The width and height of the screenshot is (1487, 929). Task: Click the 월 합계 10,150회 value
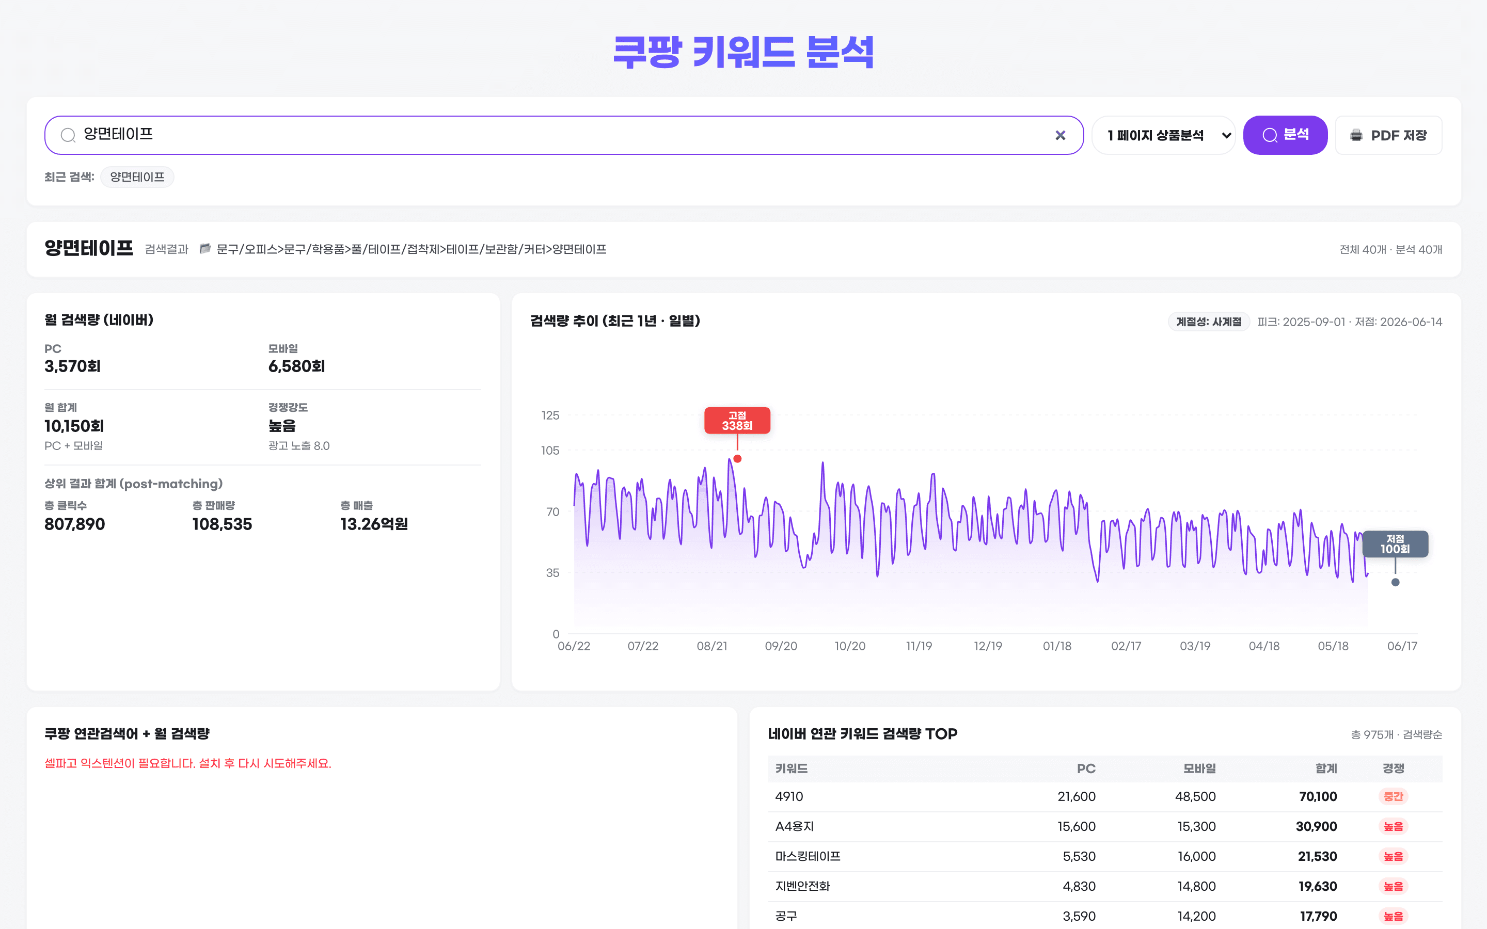(x=74, y=426)
